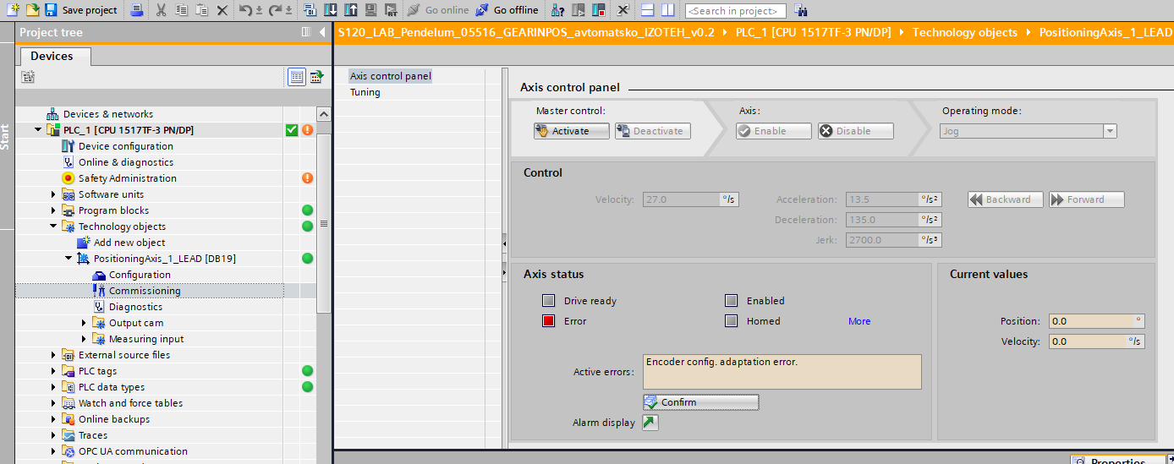Click the Accessible devices icon

click(x=558, y=10)
